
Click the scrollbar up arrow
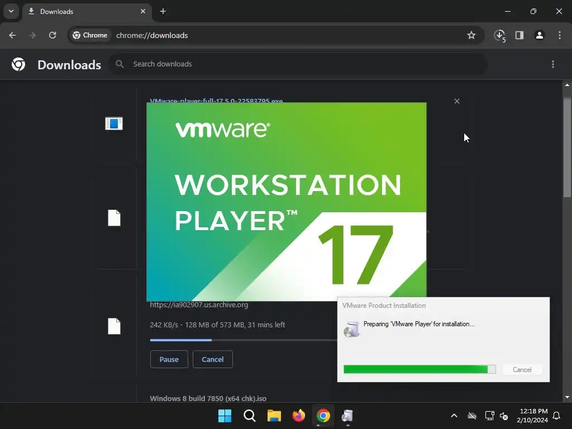click(567, 85)
